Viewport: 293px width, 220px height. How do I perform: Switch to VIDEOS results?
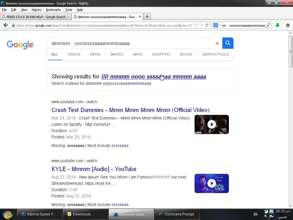tap(74, 54)
